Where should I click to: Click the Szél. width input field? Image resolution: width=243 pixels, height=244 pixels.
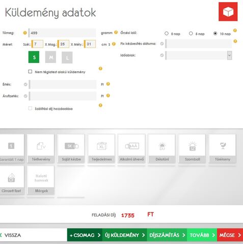click(x=37, y=44)
